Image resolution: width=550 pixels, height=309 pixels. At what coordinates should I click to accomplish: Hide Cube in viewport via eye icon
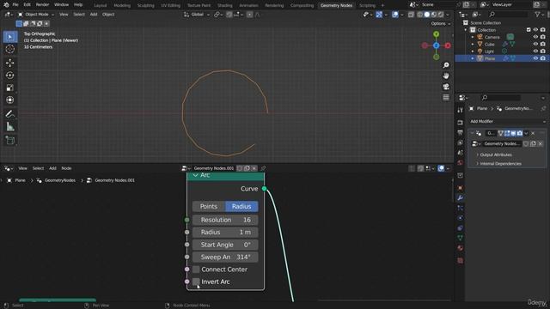tap(535, 44)
